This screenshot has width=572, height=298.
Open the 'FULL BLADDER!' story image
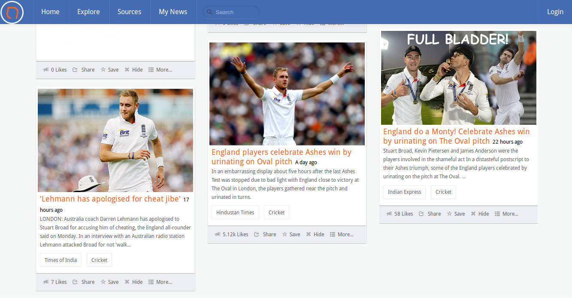point(459,78)
